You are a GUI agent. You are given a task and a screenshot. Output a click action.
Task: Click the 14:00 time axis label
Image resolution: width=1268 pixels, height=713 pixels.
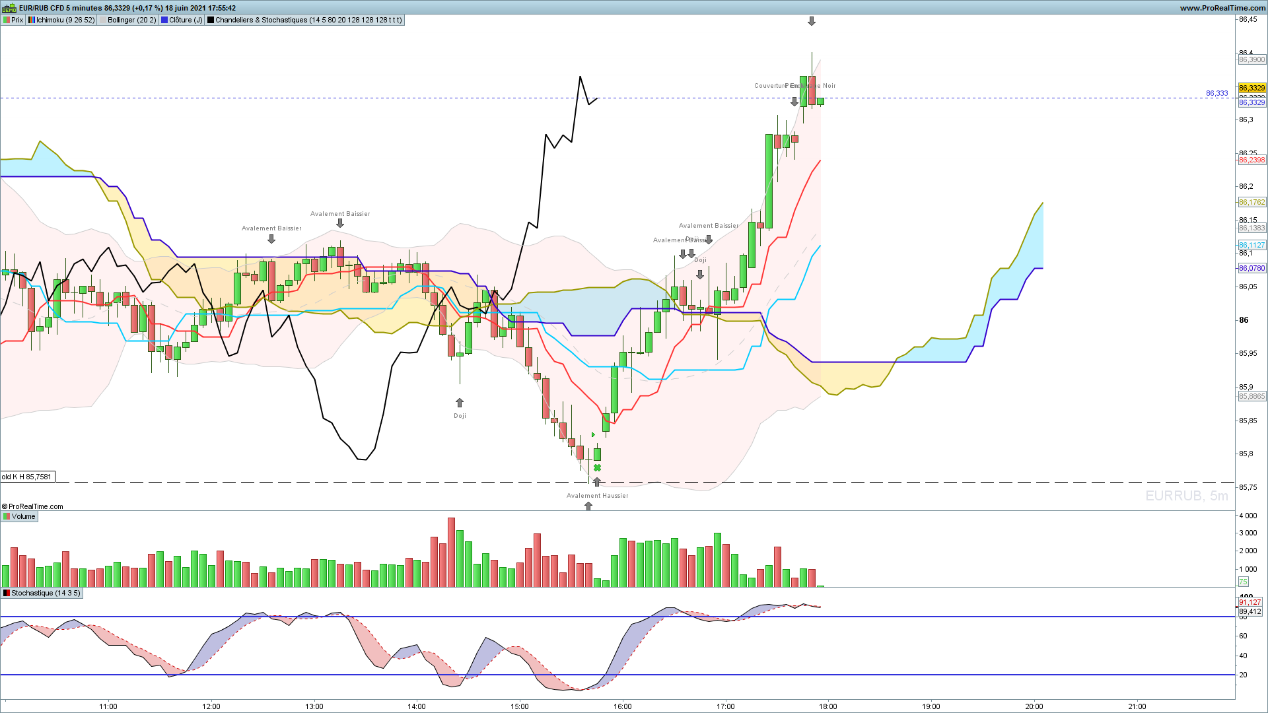pos(417,706)
